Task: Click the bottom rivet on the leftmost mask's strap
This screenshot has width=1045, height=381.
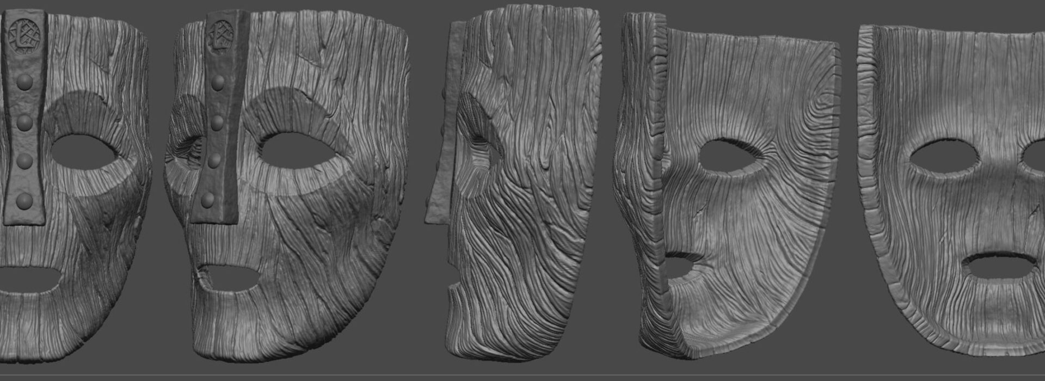Action: coord(24,201)
